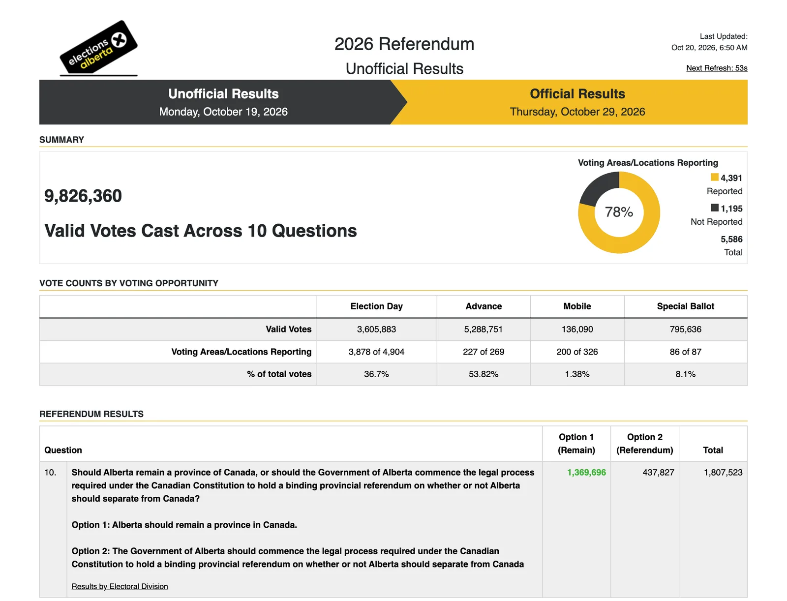This screenshot has height=601, width=787.
Task: Click the 227 of 269 reporting cell
Action: click(484, 352)
